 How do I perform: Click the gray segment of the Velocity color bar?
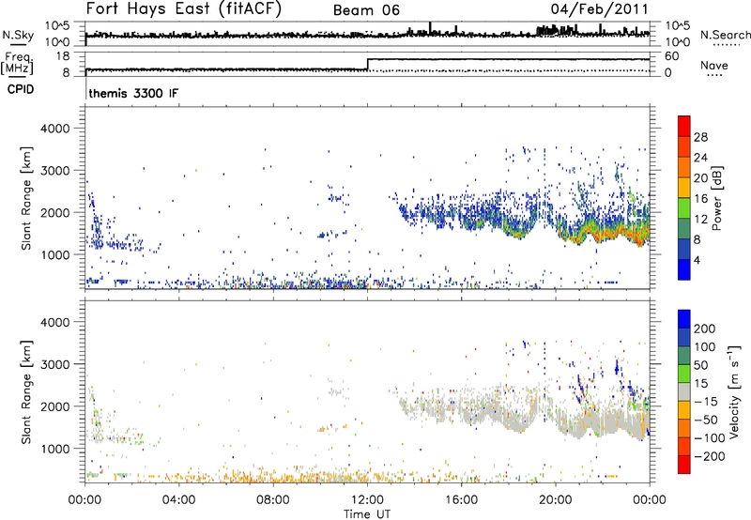684,391
